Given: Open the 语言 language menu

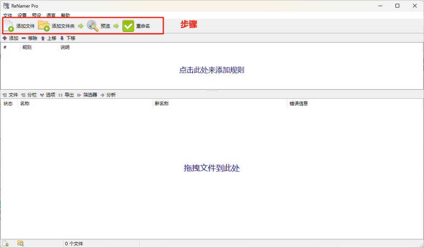Looking at the screenshot, I should tap(51, 15).
